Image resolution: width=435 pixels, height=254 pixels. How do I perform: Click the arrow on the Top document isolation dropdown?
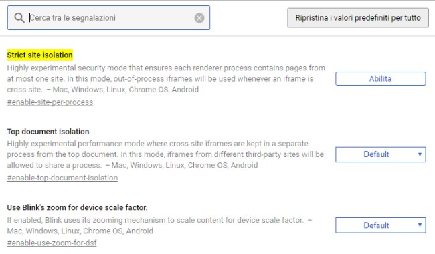(x=420, y=154)
